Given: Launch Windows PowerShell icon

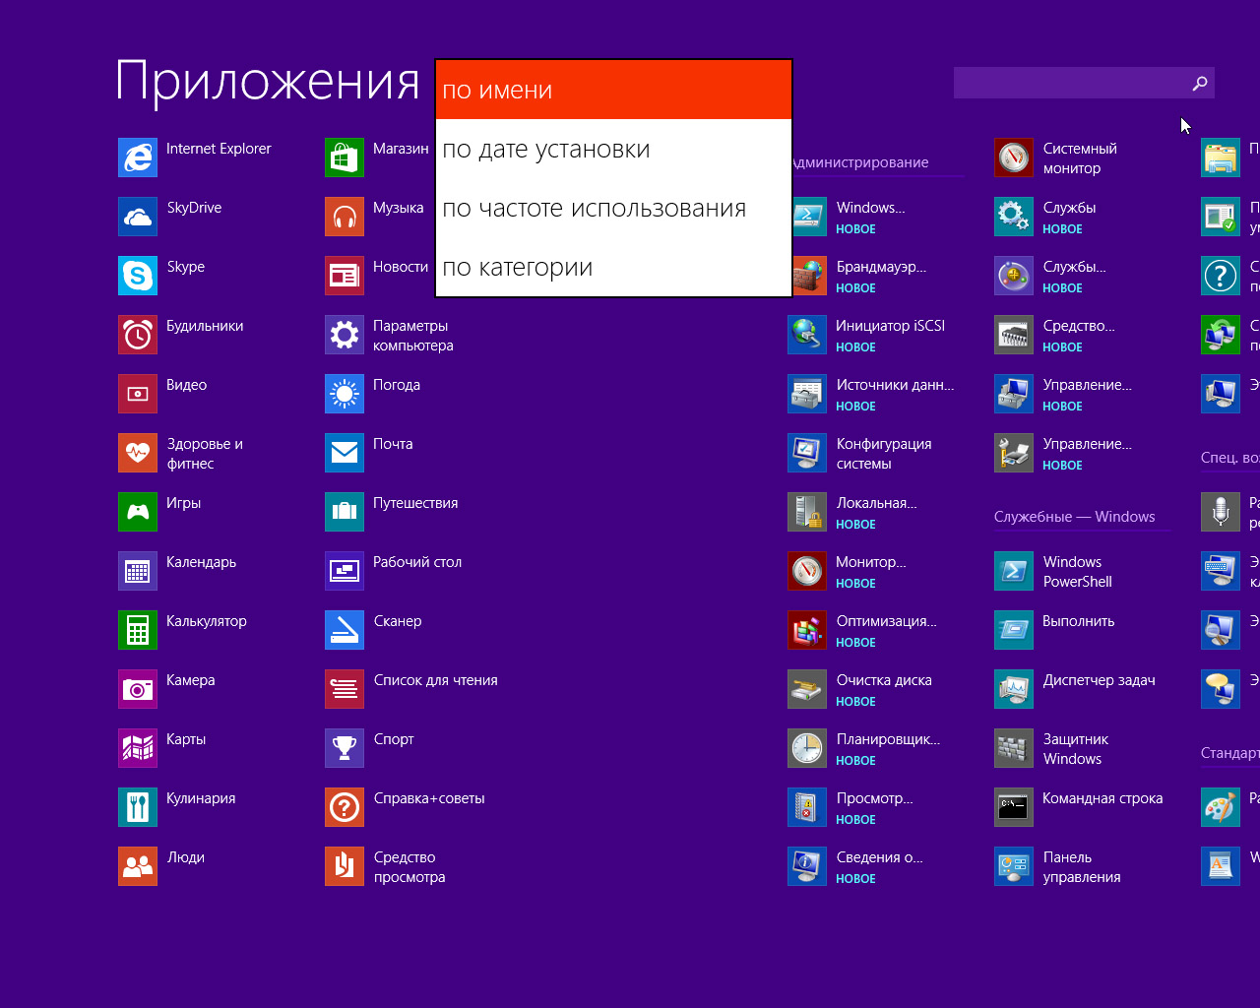Looking at the screenshot, I should point(1014,571).
